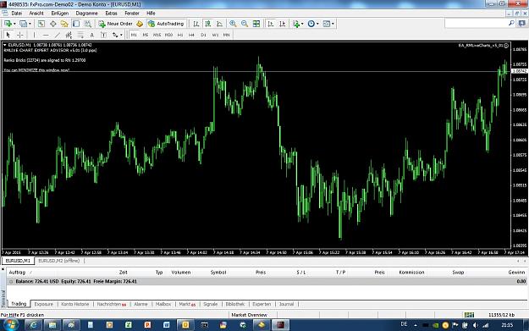Click connection status bars in status bar

click(469, 315)
